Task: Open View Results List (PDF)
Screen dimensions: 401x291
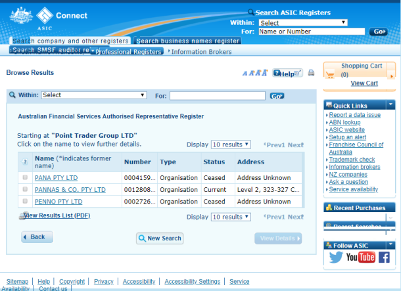Action: [57, 215]
